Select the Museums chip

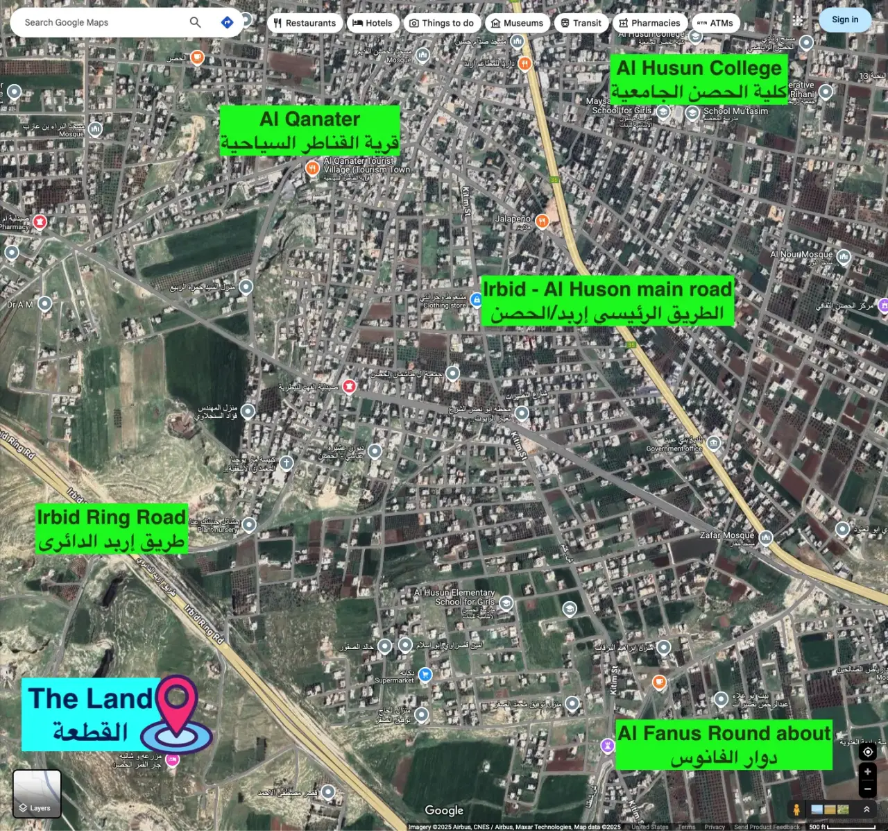tap(518, 23)
